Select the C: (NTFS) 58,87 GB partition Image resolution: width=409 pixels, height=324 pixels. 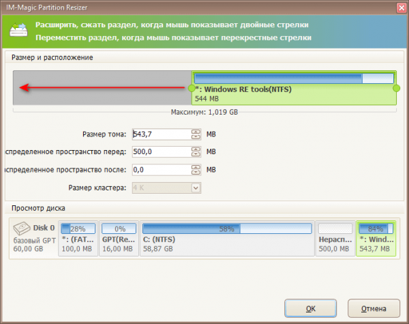pyautogui.click(x=227, y=238)
